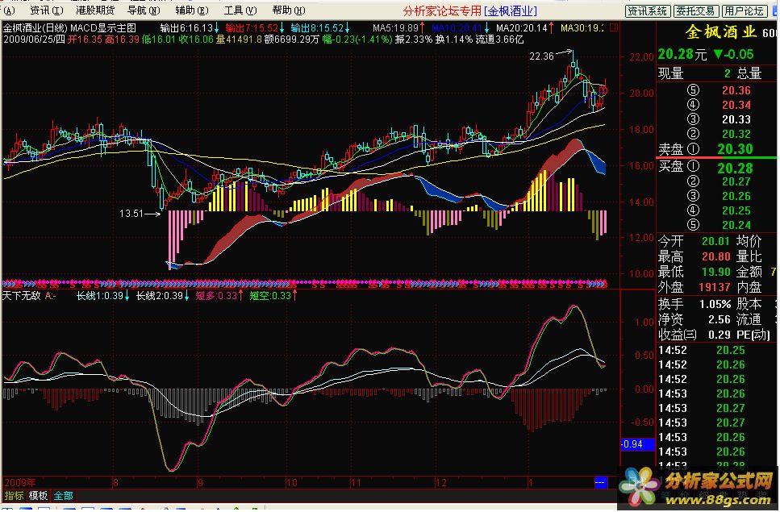Select sell level ③ price 20.33
Image resolution: width=780 pixels, height=512 pixels.
736,119
